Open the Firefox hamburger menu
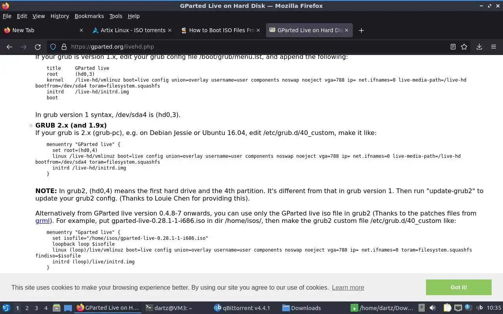 click(494, 47)
